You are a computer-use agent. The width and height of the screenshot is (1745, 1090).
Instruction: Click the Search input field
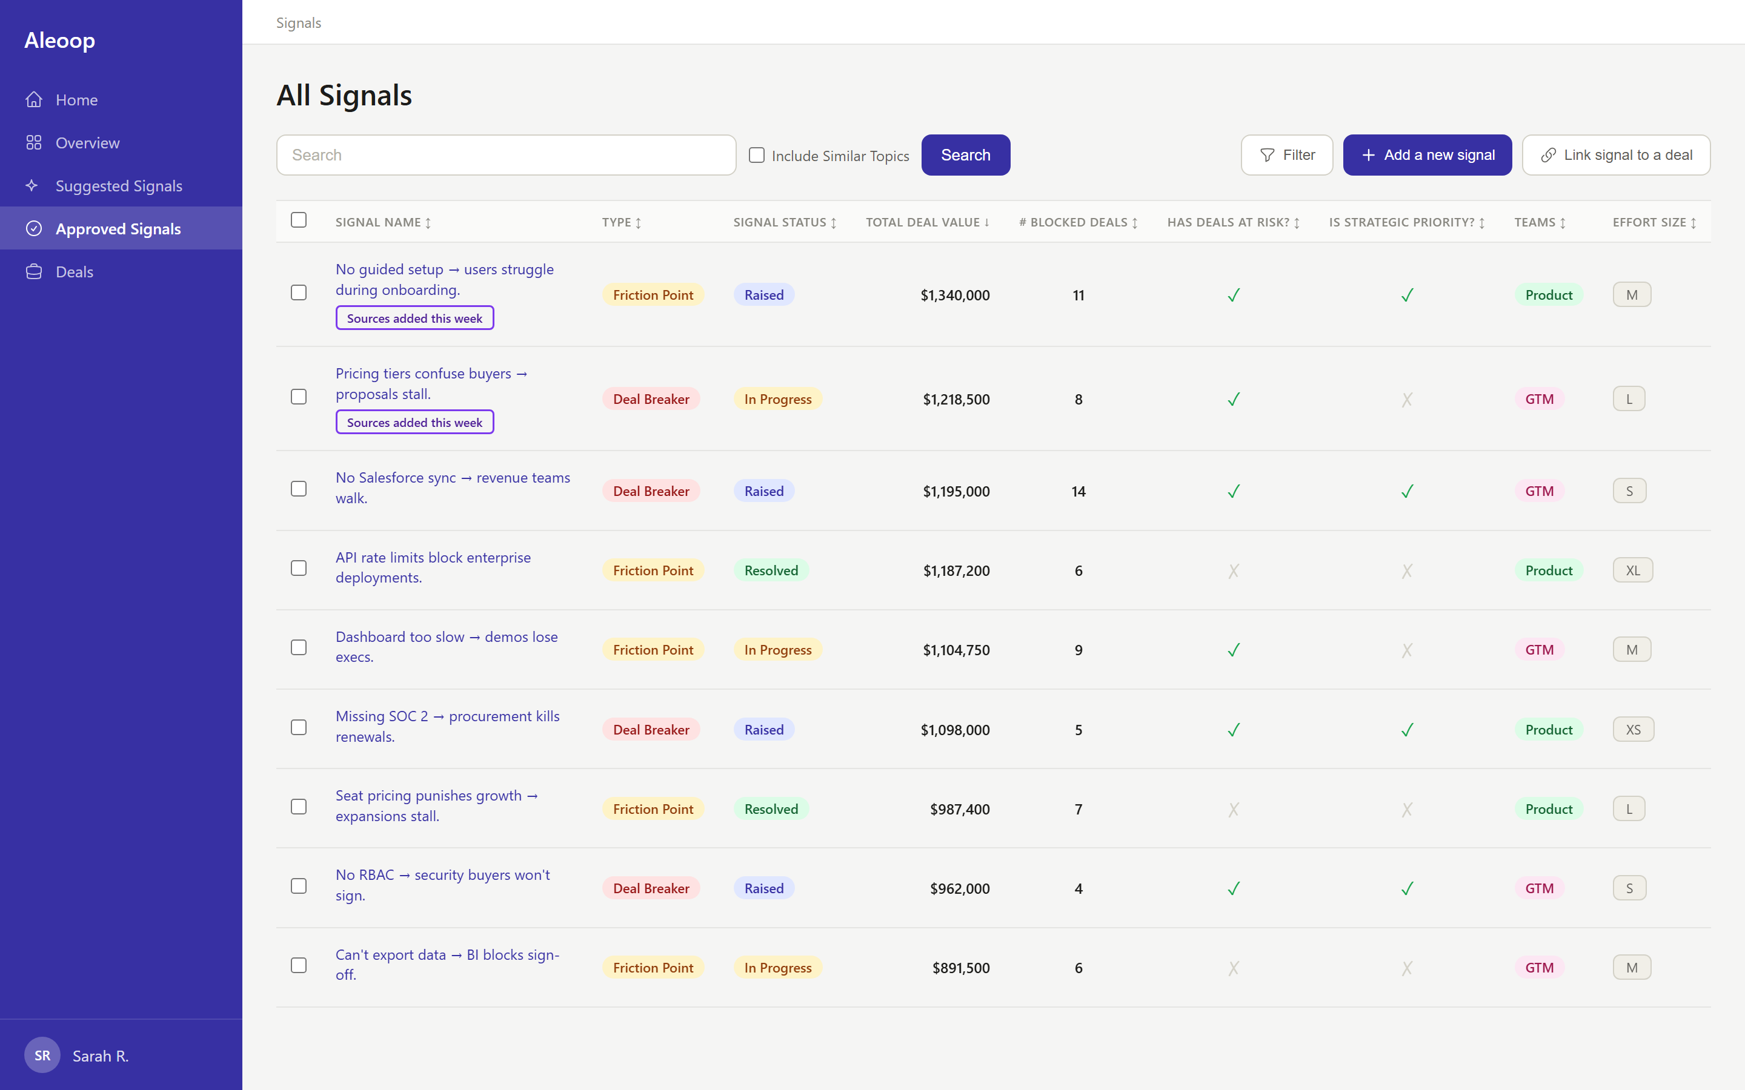[x=506, y=155]
